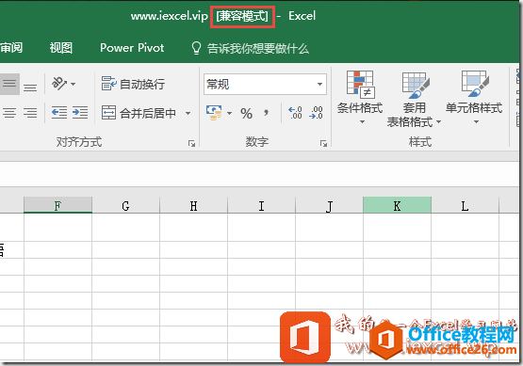Apply percent style format

pyautogui.click(x=247, y=114)
